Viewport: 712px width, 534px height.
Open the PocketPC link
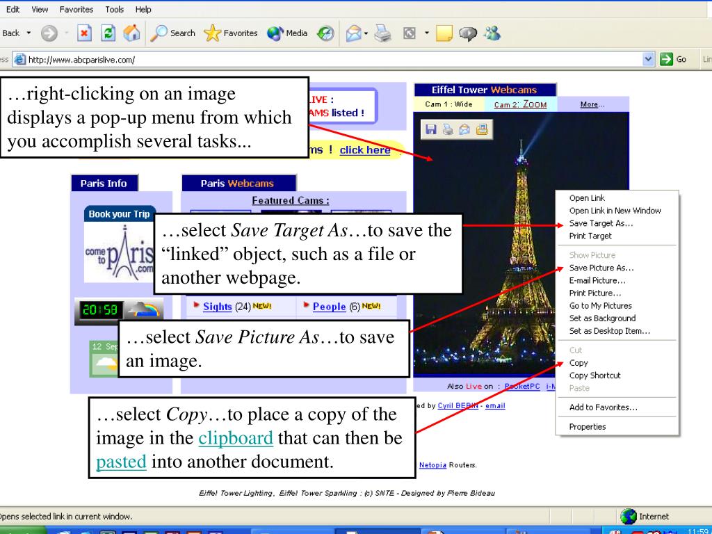pyautogui.click(x=522, y=387)
